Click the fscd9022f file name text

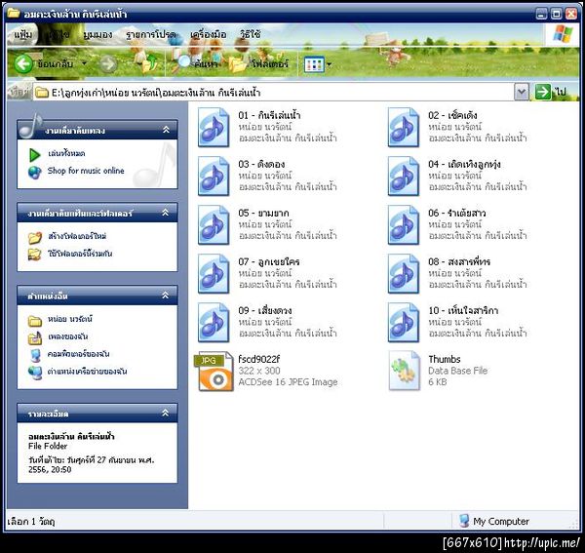259,359
